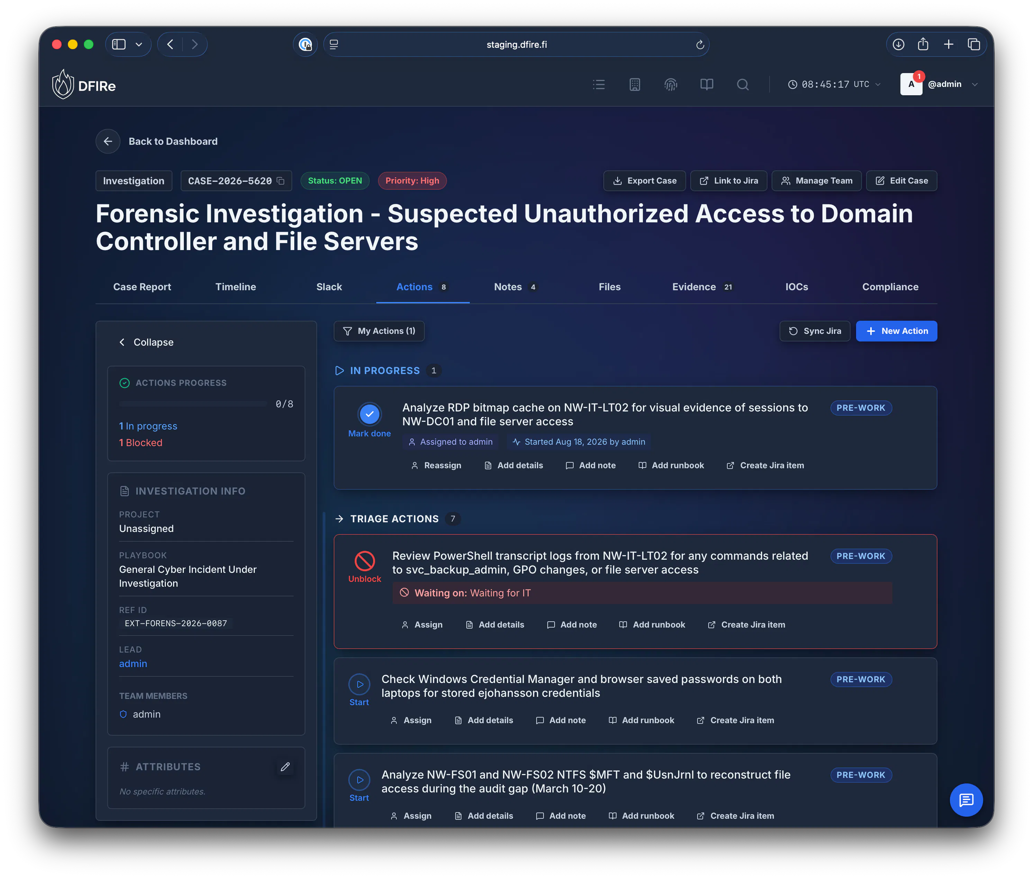Click Safari downloads icon
This screenshot has height=879, width=1033.
coord(898,44)
